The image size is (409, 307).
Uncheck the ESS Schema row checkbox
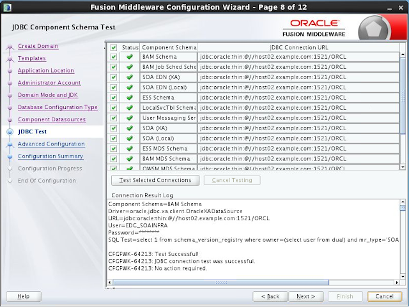(114, 98)
